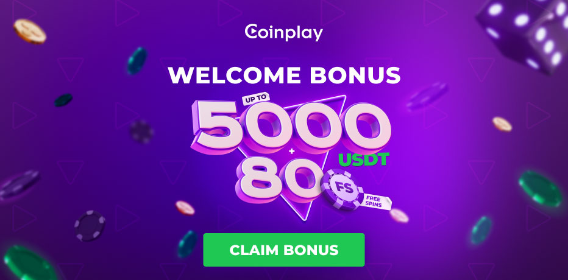Click the large green chip on the right edge
568x280 pixels.
540,189
